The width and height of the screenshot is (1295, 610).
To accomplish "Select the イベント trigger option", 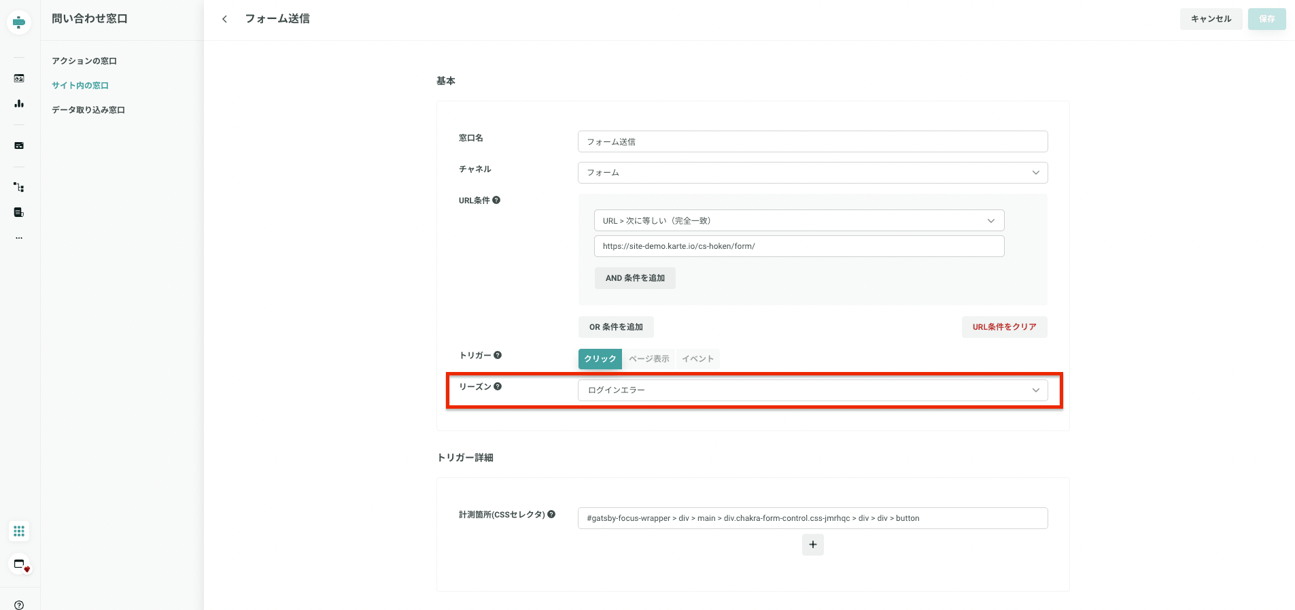I will [x=698, y=359].
